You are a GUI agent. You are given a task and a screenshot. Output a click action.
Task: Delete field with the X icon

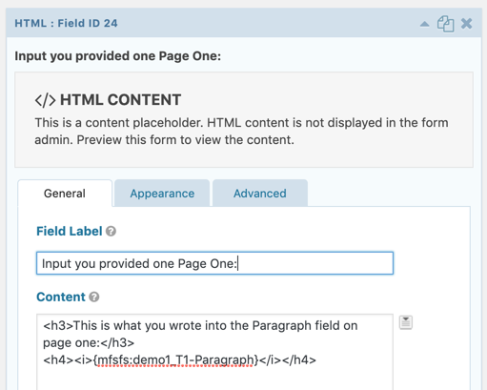pos(466,24)
